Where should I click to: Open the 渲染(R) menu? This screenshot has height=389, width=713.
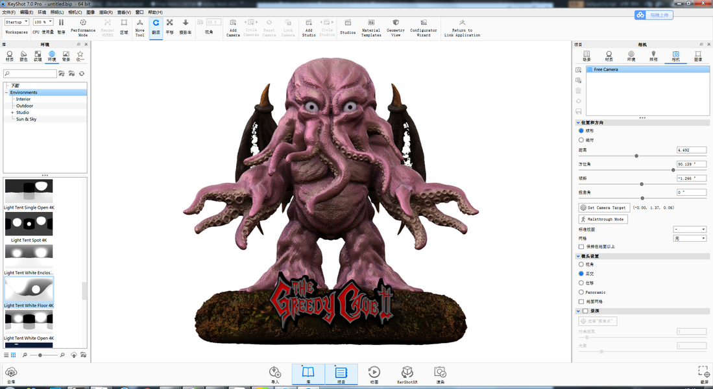(x=106, y=12)
